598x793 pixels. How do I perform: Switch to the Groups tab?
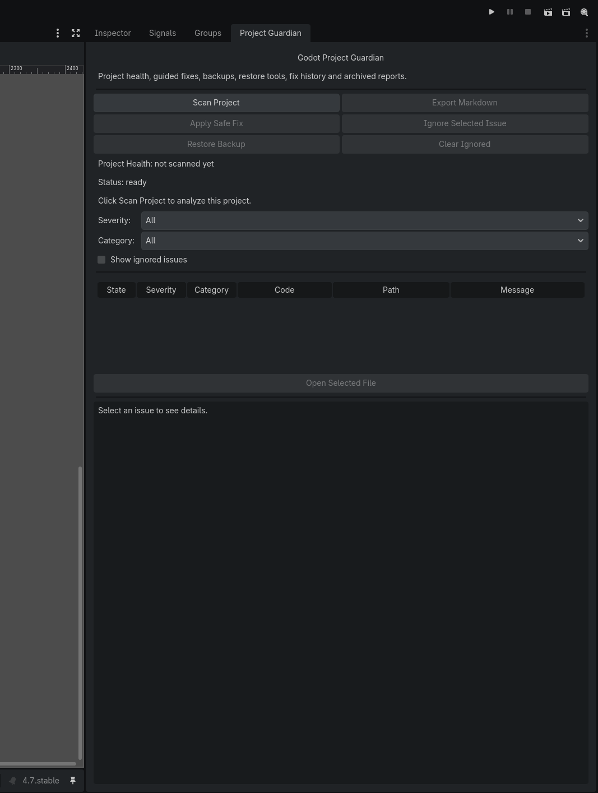point(208,33)
